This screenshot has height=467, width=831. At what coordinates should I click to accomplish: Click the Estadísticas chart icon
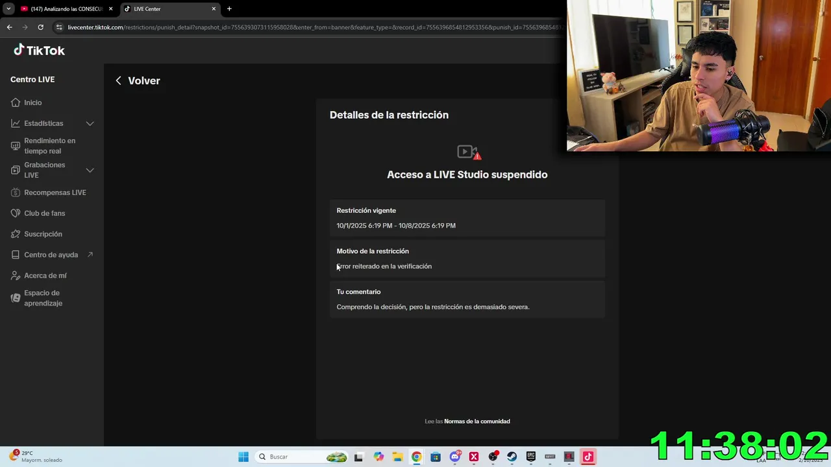coord(16,123)
